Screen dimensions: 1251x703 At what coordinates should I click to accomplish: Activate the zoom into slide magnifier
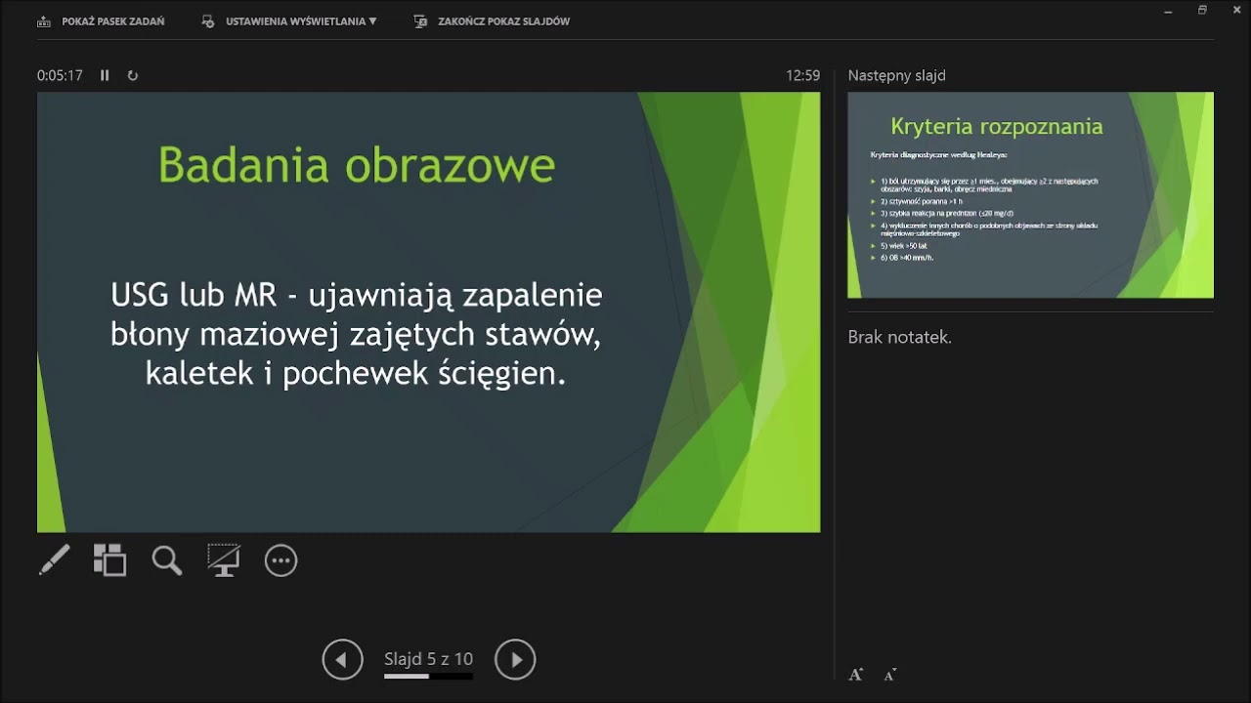(167, 560)
